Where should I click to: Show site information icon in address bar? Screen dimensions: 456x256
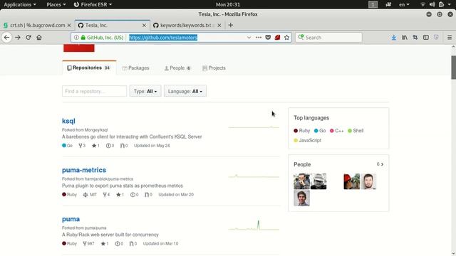[76, 38]
